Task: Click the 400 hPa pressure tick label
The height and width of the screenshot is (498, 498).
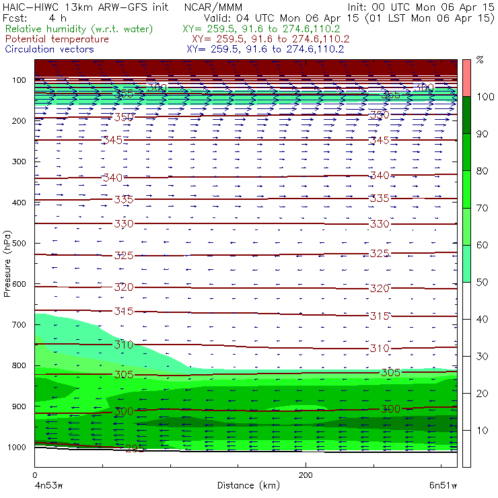Action: (x=19, y=203)
